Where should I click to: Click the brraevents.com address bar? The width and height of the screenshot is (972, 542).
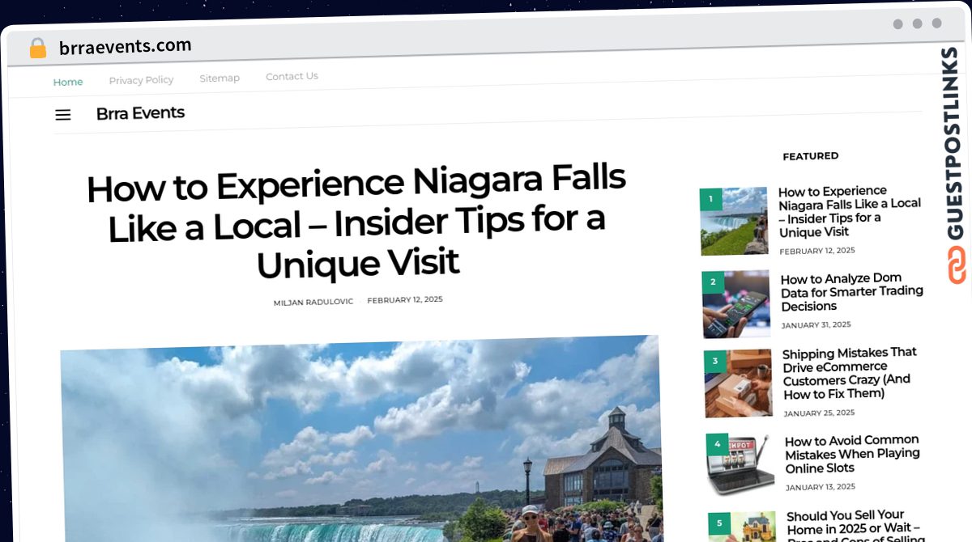126,46
